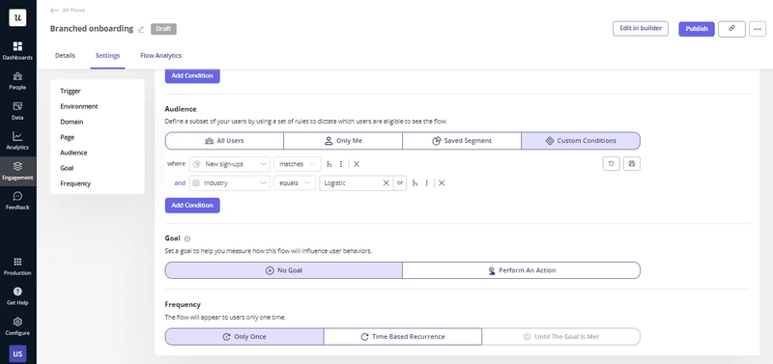Add nested condition on New sign-ups row
The width and height of the screenshot is (773, 364).
(329, 164)
